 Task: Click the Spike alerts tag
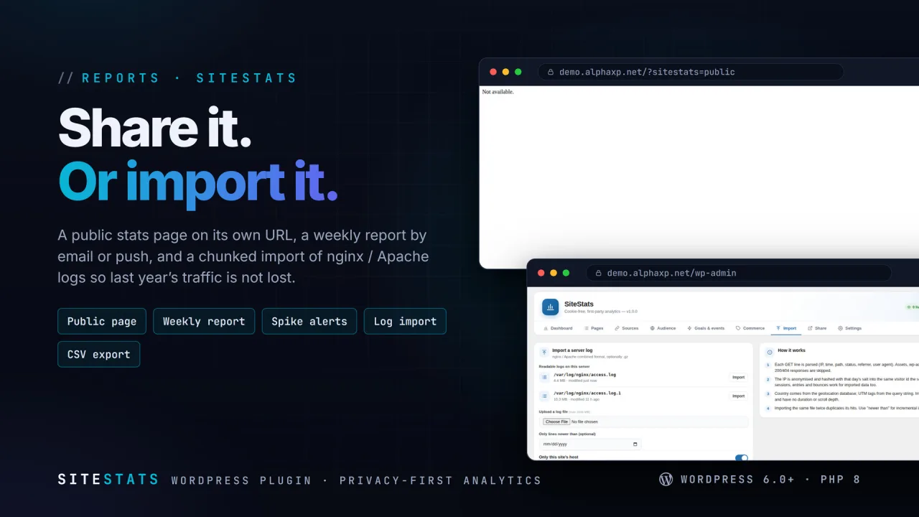(309, 321)
